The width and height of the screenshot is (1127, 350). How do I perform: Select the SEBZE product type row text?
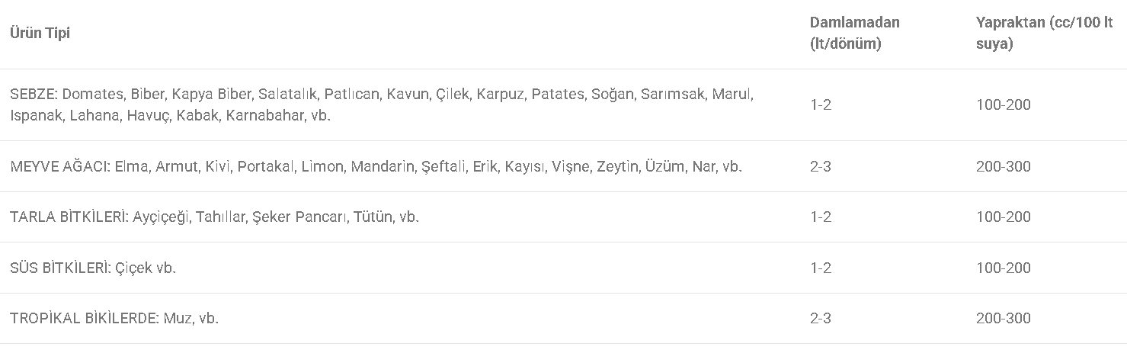382,105
